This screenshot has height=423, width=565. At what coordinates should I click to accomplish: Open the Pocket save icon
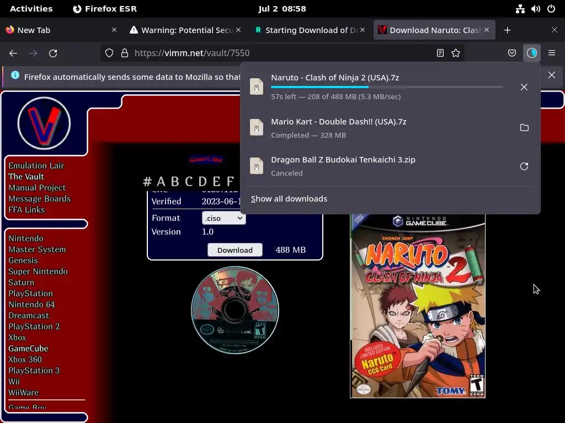tap(511, 53)
